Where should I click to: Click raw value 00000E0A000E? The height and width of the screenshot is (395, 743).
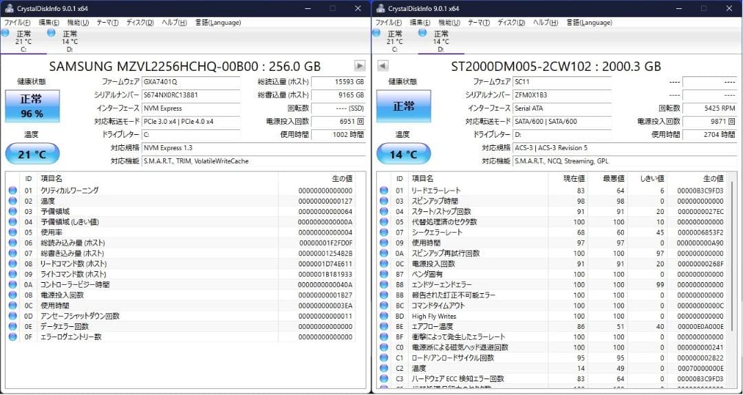click(701, 326)
